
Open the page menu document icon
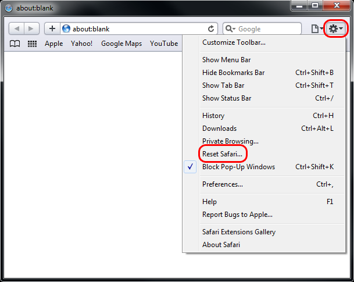pyautogui.click(x=317, y=28)
